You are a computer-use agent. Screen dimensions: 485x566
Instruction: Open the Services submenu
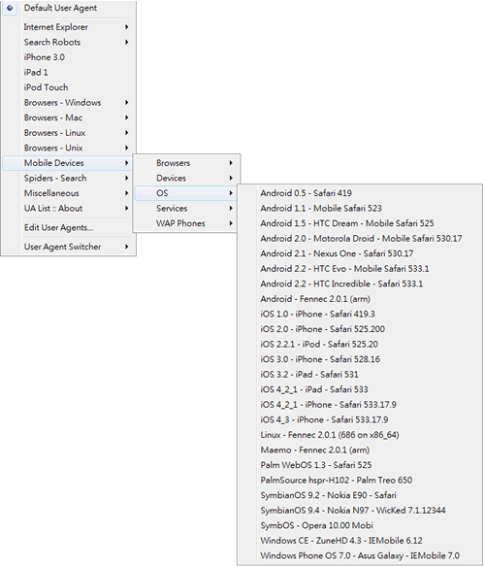[186, 209]
